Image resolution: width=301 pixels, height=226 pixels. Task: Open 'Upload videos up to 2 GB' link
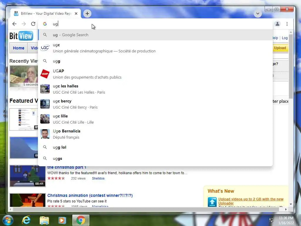[251, 201]
